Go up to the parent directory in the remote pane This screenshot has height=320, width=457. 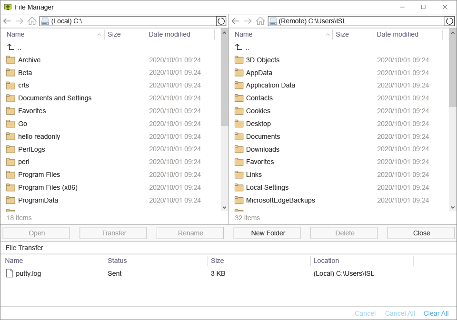[x=243, y=47]
